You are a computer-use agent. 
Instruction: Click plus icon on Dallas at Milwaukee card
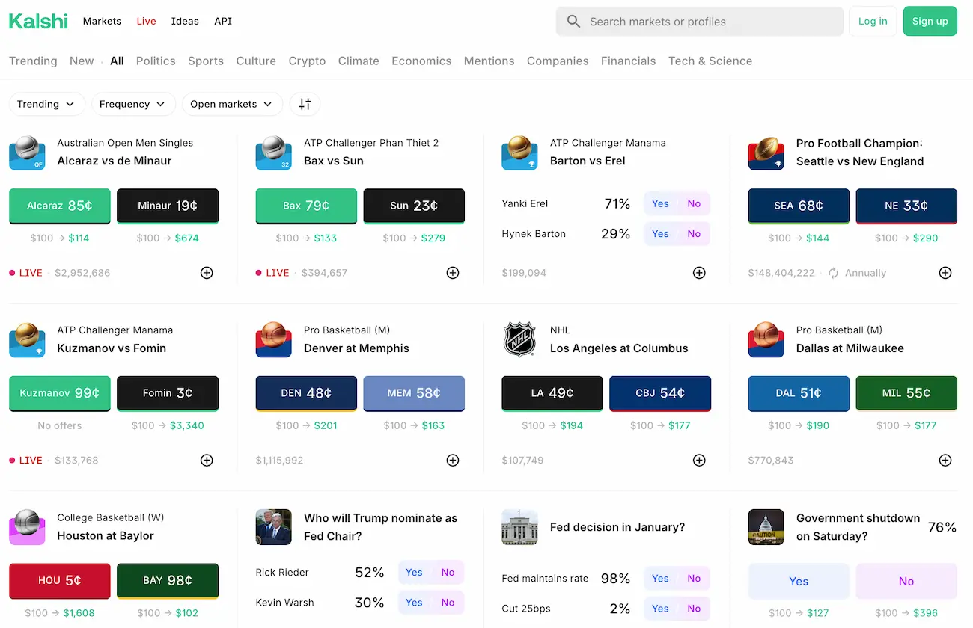click(945, 461)
